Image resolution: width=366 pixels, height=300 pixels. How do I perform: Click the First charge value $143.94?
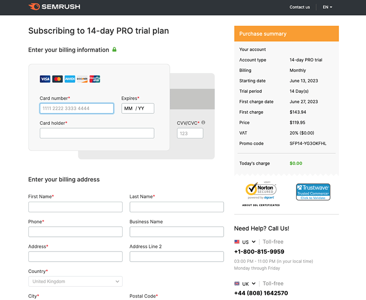click(x=298, y=112)
